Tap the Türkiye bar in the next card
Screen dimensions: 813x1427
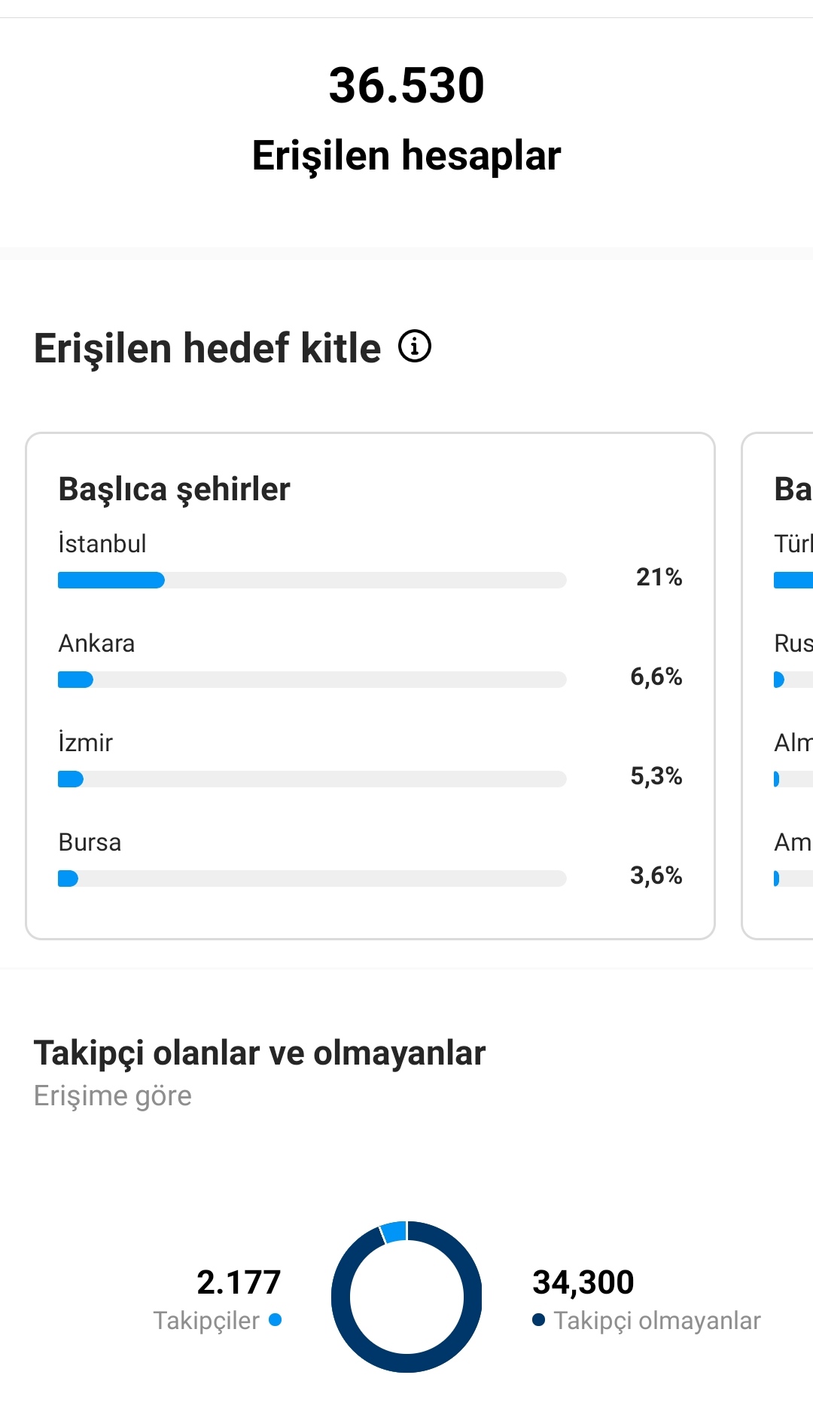click(793, 580)
